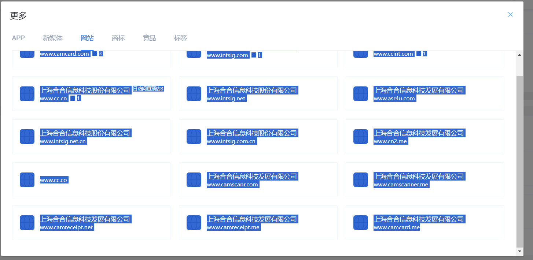Viewport: 533px width, 260px height.
Task: Click the company name above www.camscanner.me
Action: coord(419,176)
